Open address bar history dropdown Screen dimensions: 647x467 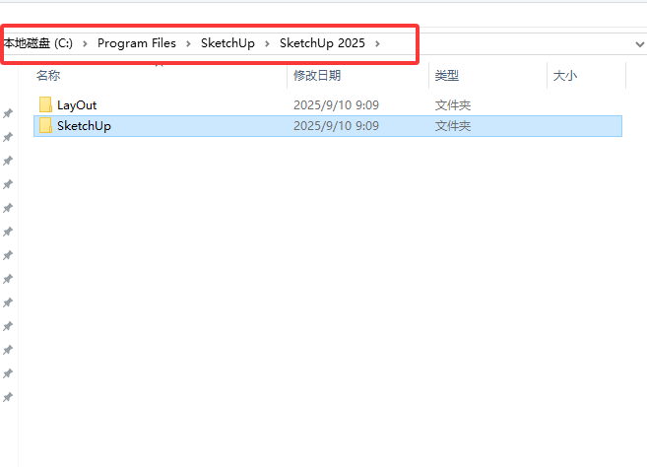click(639, 44)
